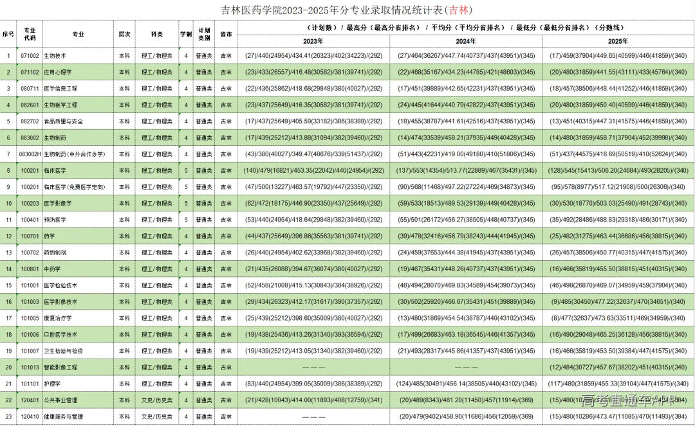Click the 2023年 column header
Image resolution: width=695 pixels, height=426 pixels.
coord(313,41)
